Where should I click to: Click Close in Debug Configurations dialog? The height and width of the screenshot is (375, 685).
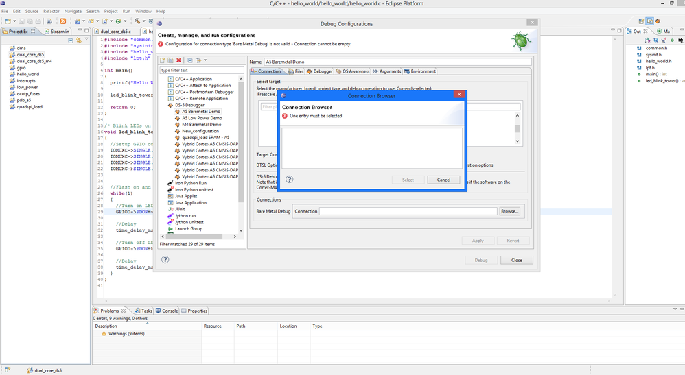[516, 260]
